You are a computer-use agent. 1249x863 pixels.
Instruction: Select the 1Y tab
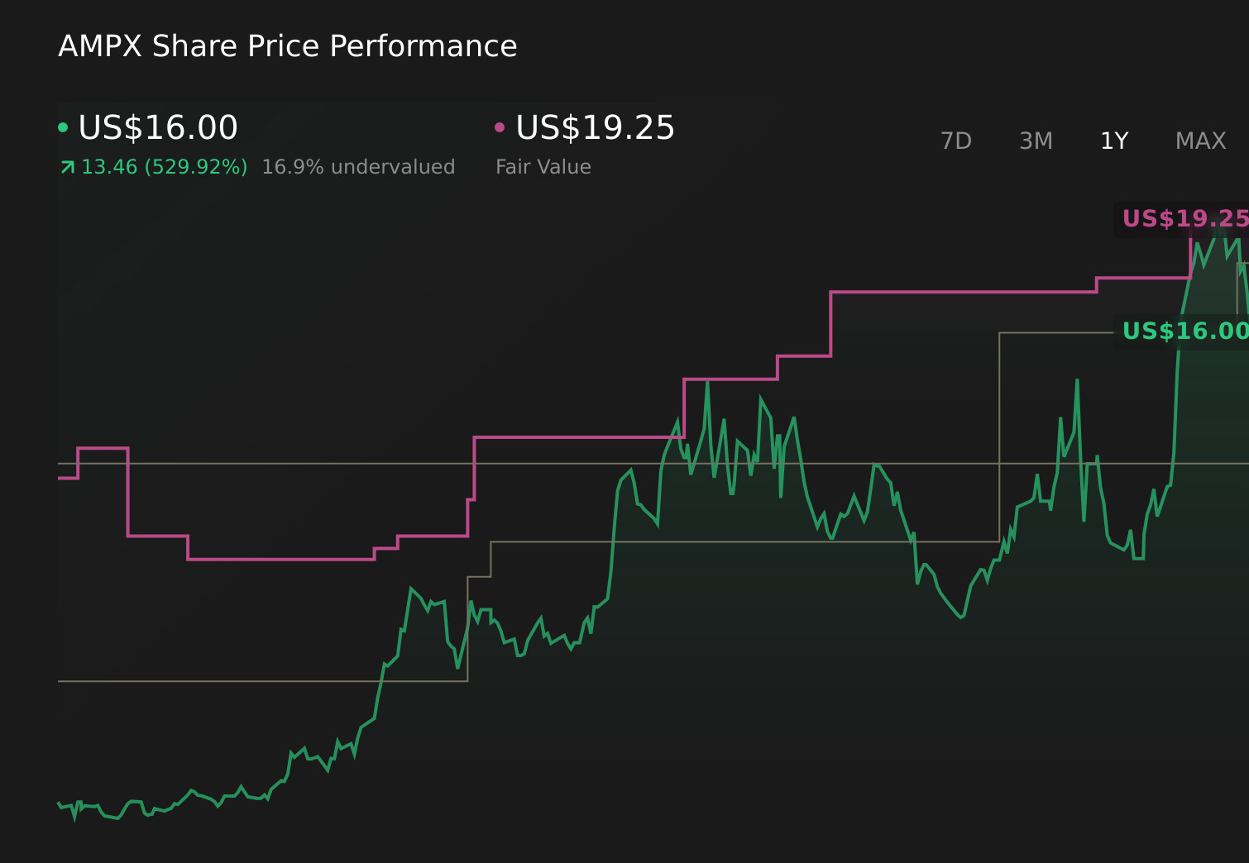(1113, 141)
